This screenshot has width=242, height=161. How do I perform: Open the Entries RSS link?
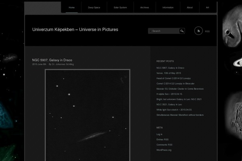coord(163,140)
